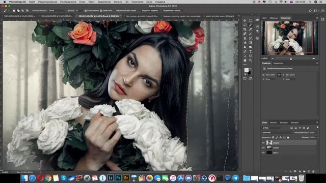Open Layers panel flyout menu
The width and height of the screenshot is (326, 183).
(317, 123)
